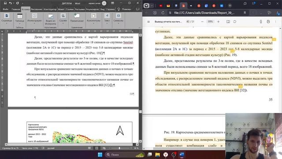Insert a comment with the Примечание button
Viewport: 282px width, 159px height.
pyautogui.click(x=77, y=18)
